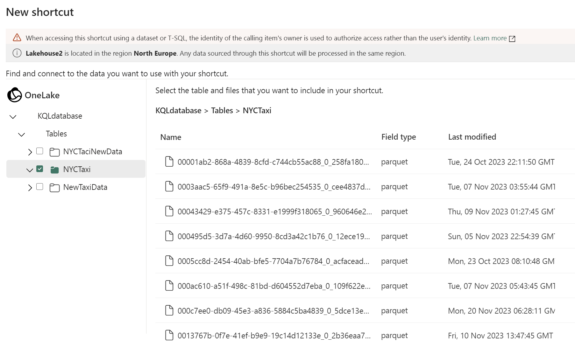Click date Thu, 09 Nov 2023 01:27:45

(x=501, y=212)
